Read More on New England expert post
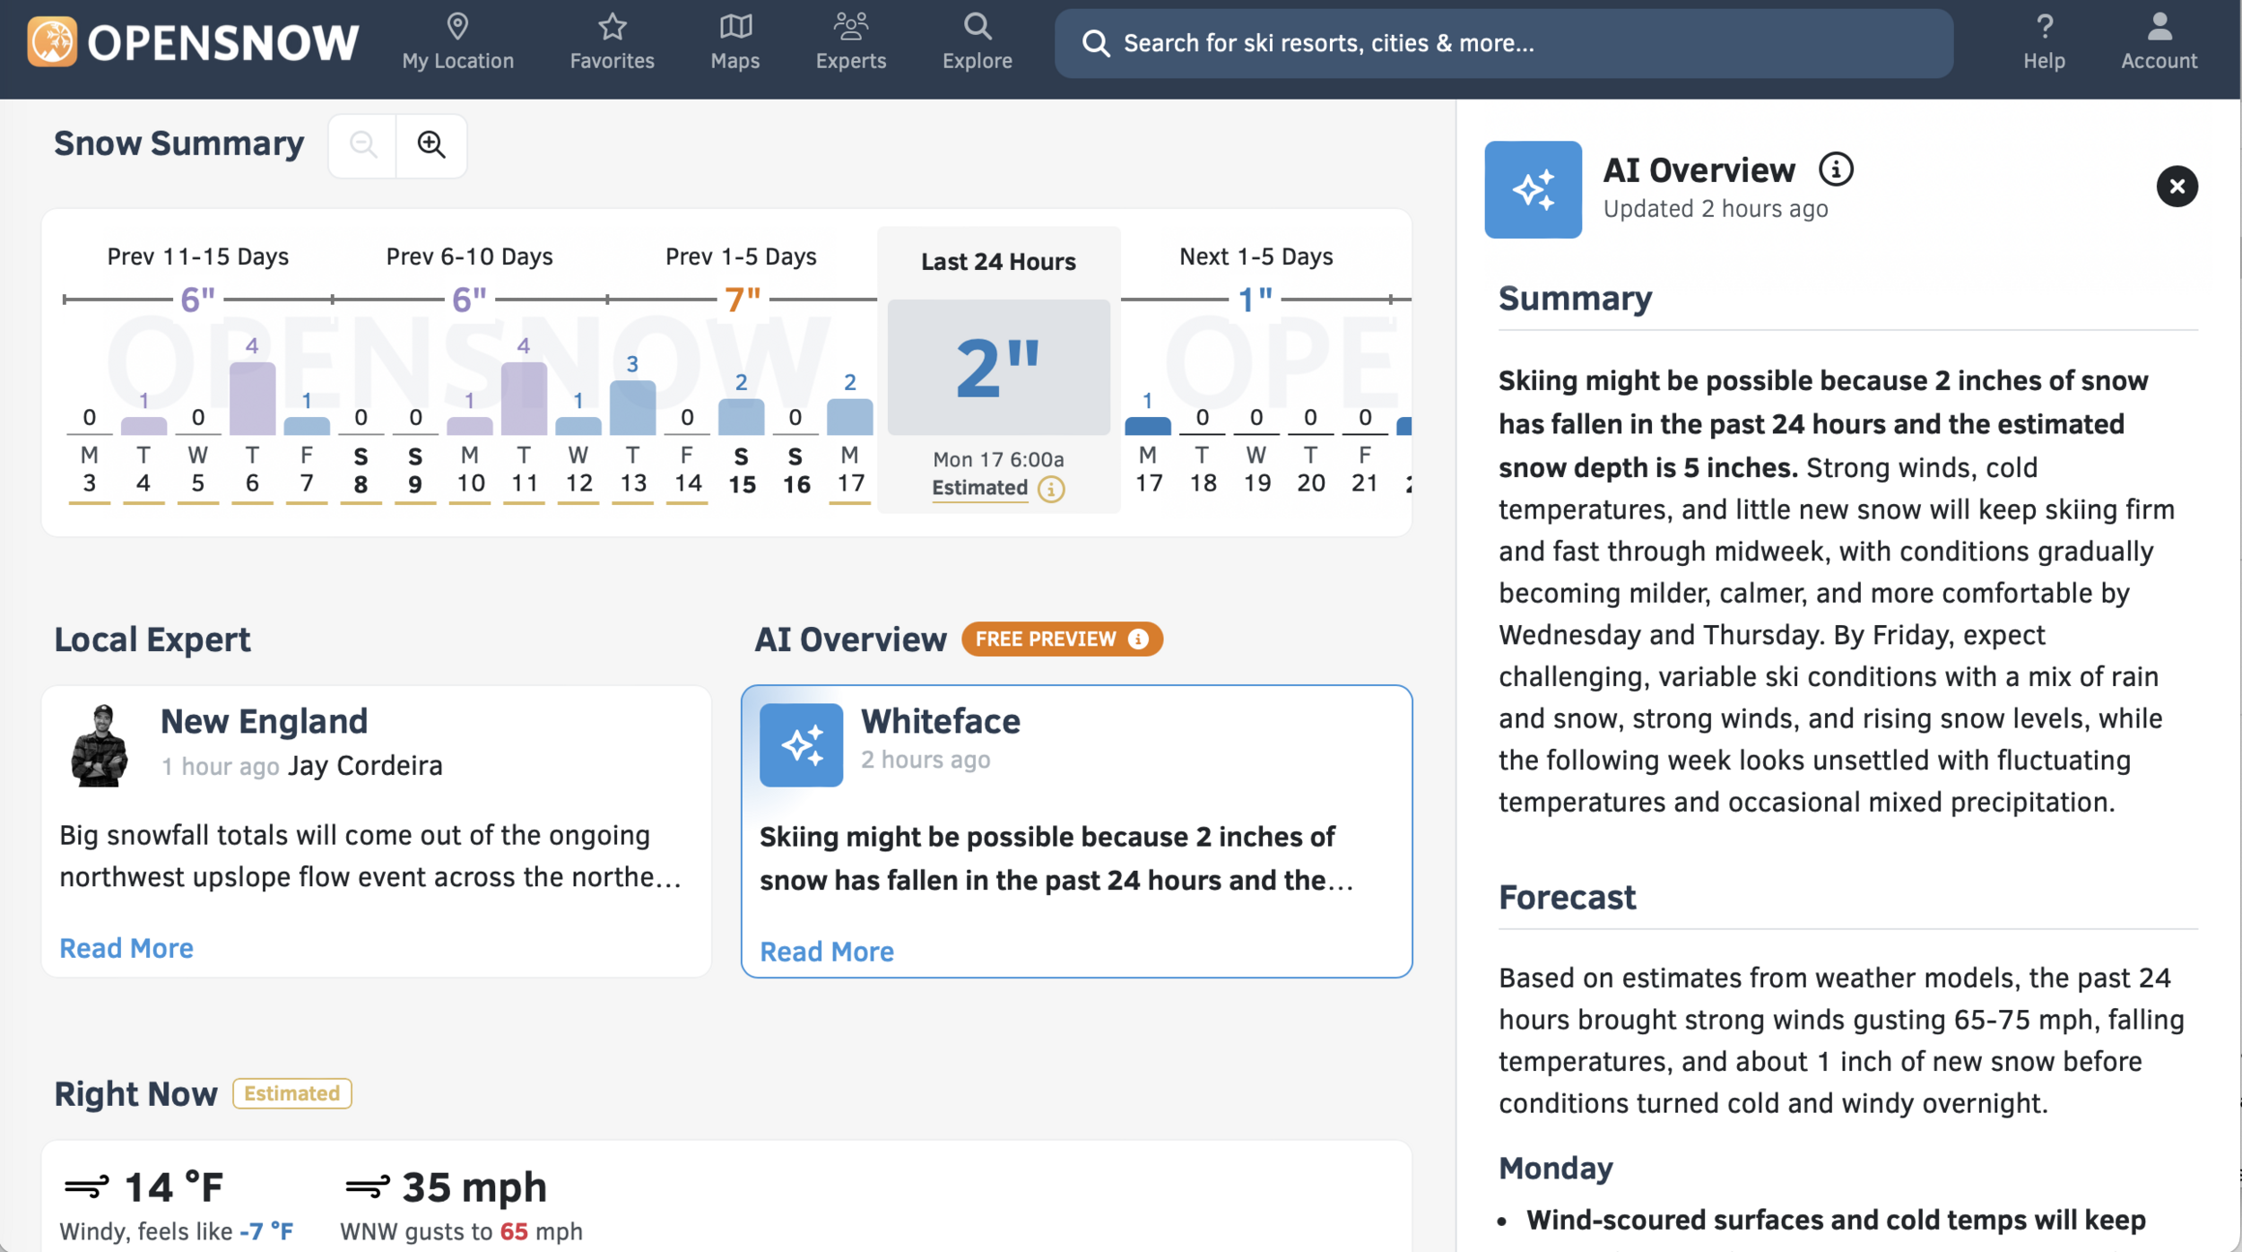The height and width of the screenshot is (1252, 2242). click(x=126, y=948)
